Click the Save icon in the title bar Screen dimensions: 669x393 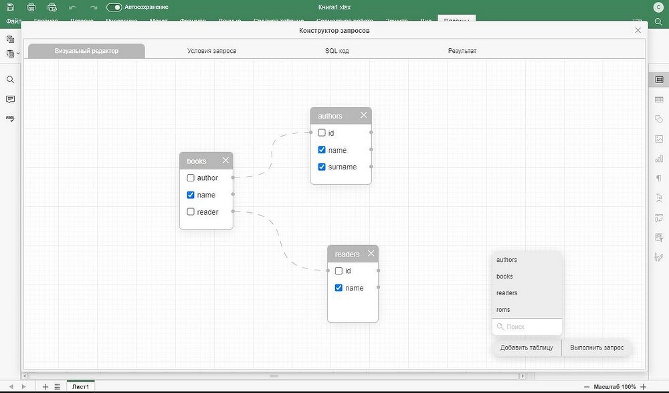[10, 7]
